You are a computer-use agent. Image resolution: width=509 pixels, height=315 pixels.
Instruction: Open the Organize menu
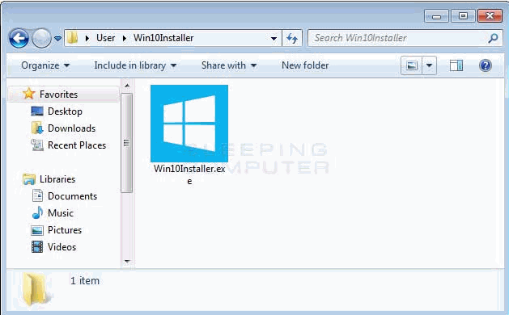(45, 65)
